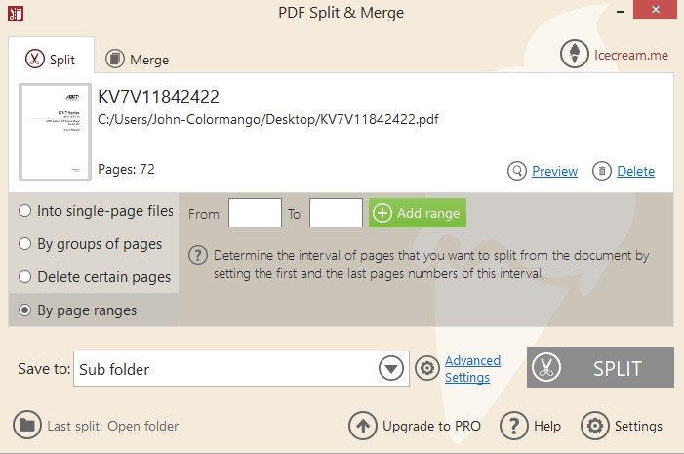The width and height of the screenshot is (684, 454).
Task: Click the Icecream.me ice cream logo icon
Action: coord(575,54)
